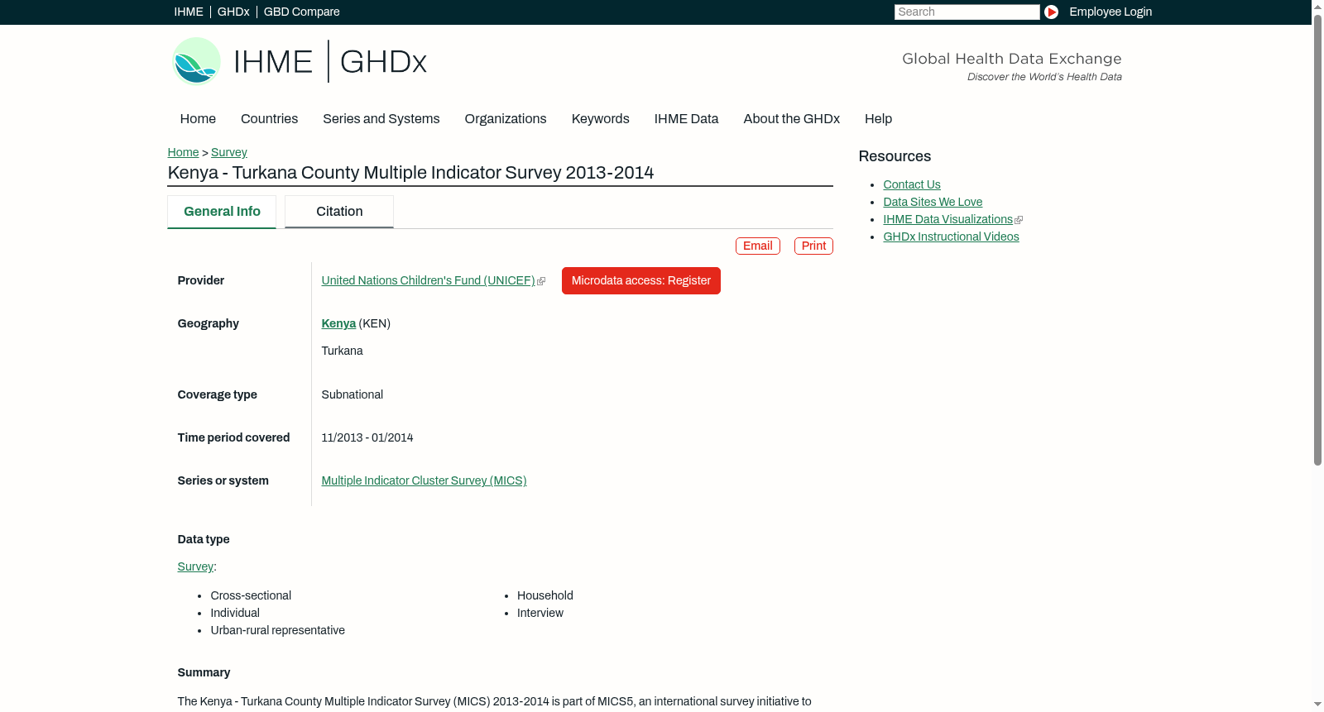Click the Print button
The height and width of the screenshot is (712, 1324).
[813, 246]
